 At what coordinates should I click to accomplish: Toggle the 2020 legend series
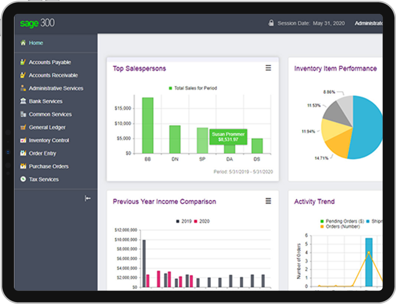202,221
